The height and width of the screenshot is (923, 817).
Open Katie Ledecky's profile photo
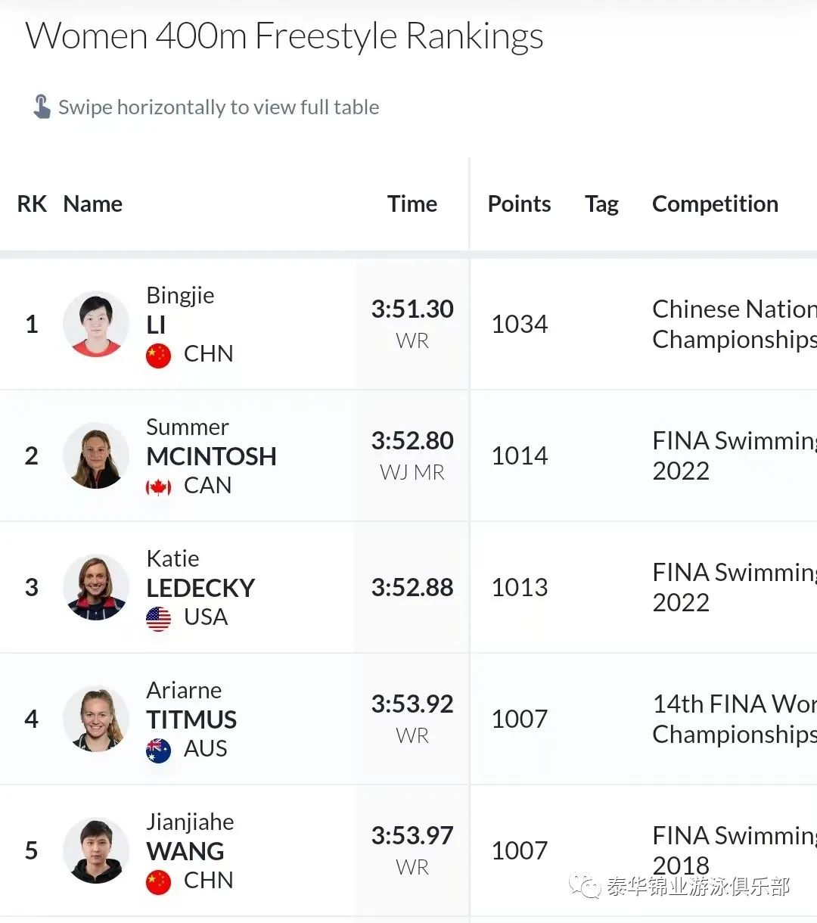96,587
